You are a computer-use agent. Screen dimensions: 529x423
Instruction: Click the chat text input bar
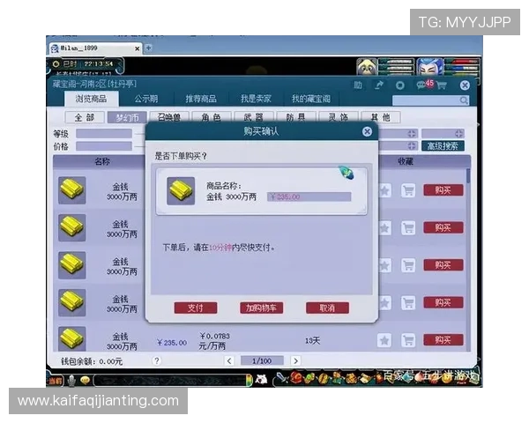(x=171, y=381)
